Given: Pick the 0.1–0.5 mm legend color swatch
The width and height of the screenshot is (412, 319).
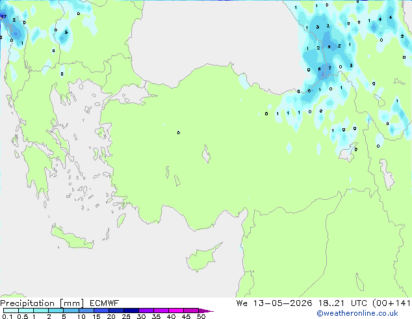Looking at the screenshot, I should 11,311.
